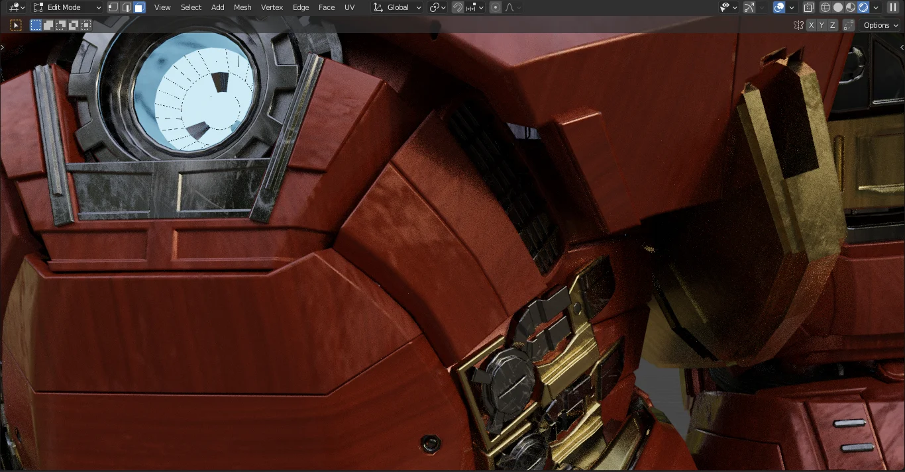Open the Mesh menu
This screenshot has width=905, height=472.
[x=242, y=7]
